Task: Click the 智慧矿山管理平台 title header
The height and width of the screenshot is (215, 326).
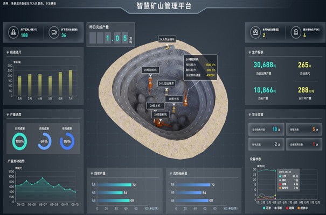Action: point(164,5)
